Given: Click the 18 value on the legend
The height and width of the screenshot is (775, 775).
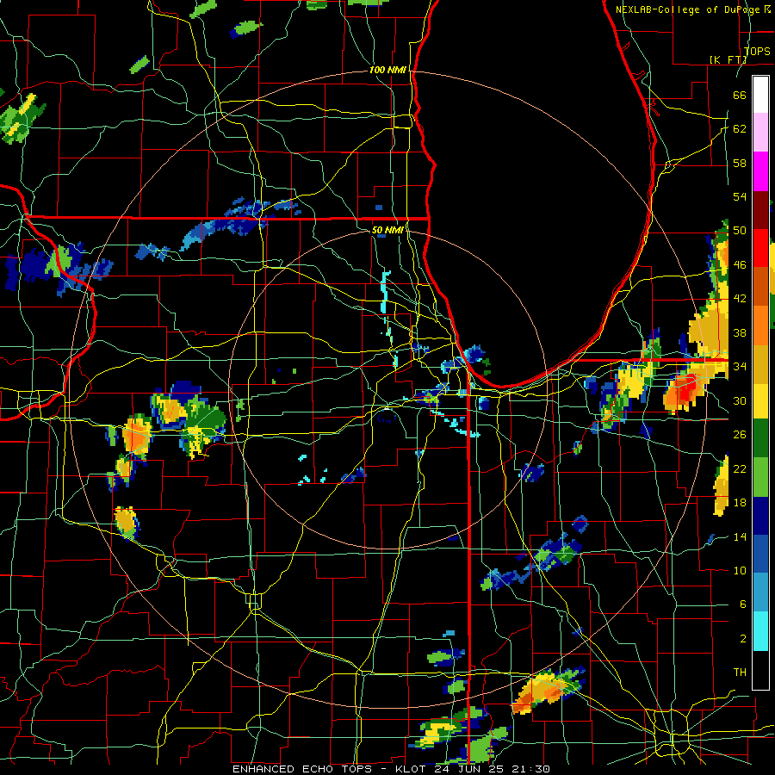Looking at the screenshot, I should point(740,503).
